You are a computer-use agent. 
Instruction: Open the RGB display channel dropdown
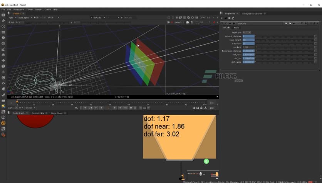pos(38,18)
